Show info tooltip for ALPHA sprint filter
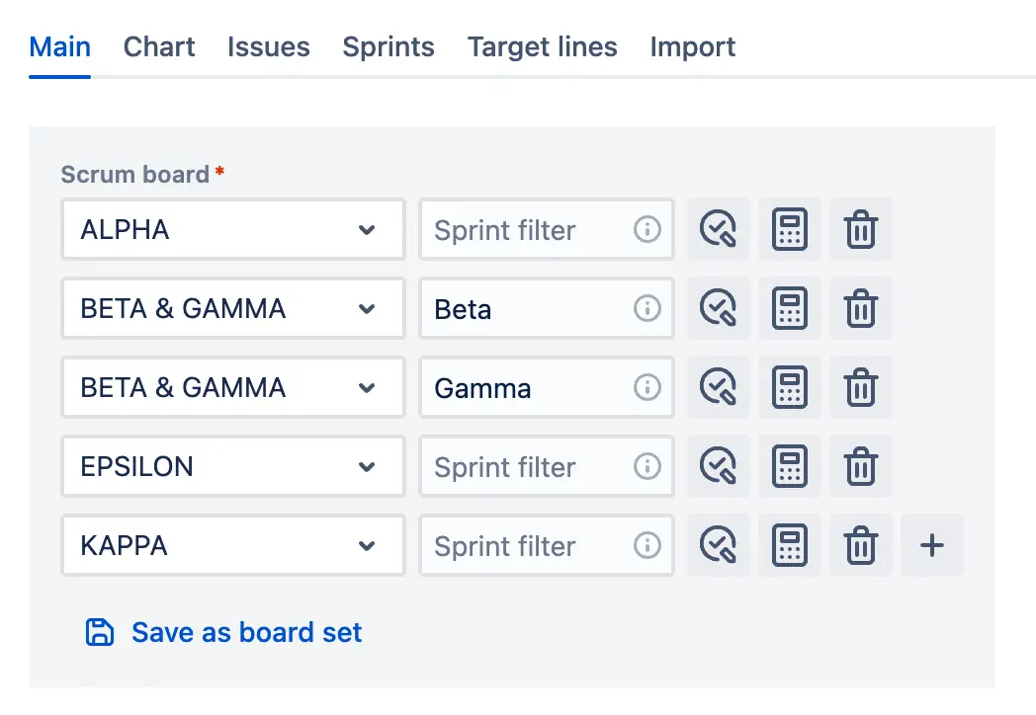Viewport: 1036px width, 715px height. coord(647,230)
